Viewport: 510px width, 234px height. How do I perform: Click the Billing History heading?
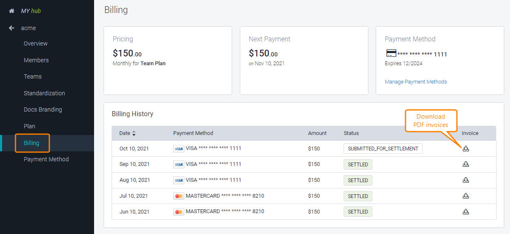tap(133, 114)
